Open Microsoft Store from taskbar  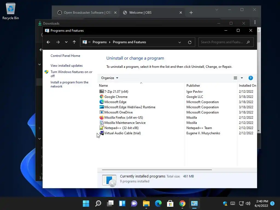(170, 203)
